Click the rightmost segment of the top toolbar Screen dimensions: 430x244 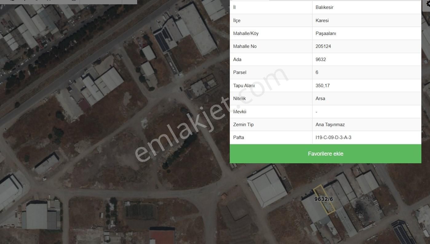(129, 1)
